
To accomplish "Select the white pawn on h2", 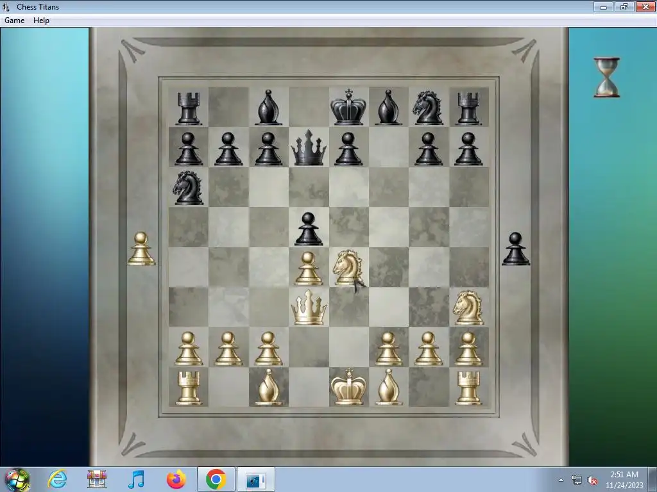I will (x=468, y=348).
